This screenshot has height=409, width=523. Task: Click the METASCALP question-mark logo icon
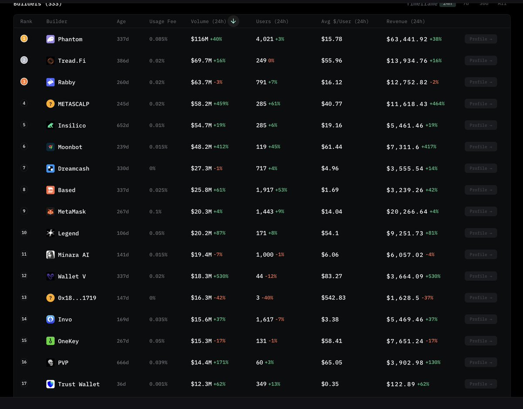(51, 104)
